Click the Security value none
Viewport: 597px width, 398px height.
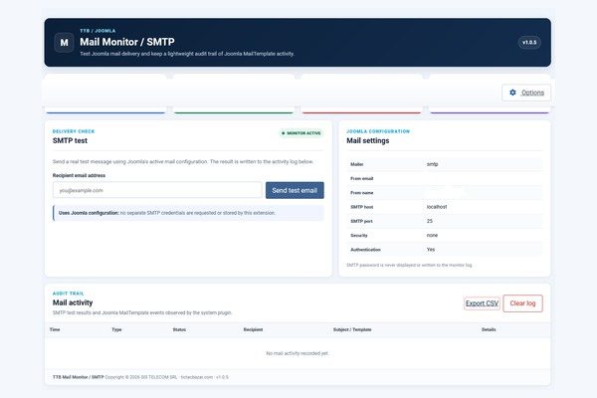coord(432,236)
